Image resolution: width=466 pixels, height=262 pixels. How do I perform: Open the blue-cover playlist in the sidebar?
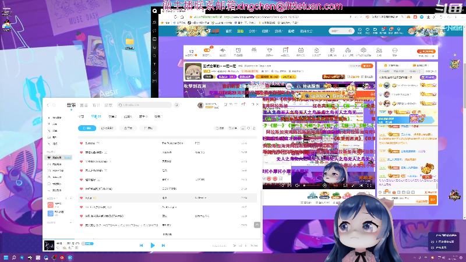(51, 213)
